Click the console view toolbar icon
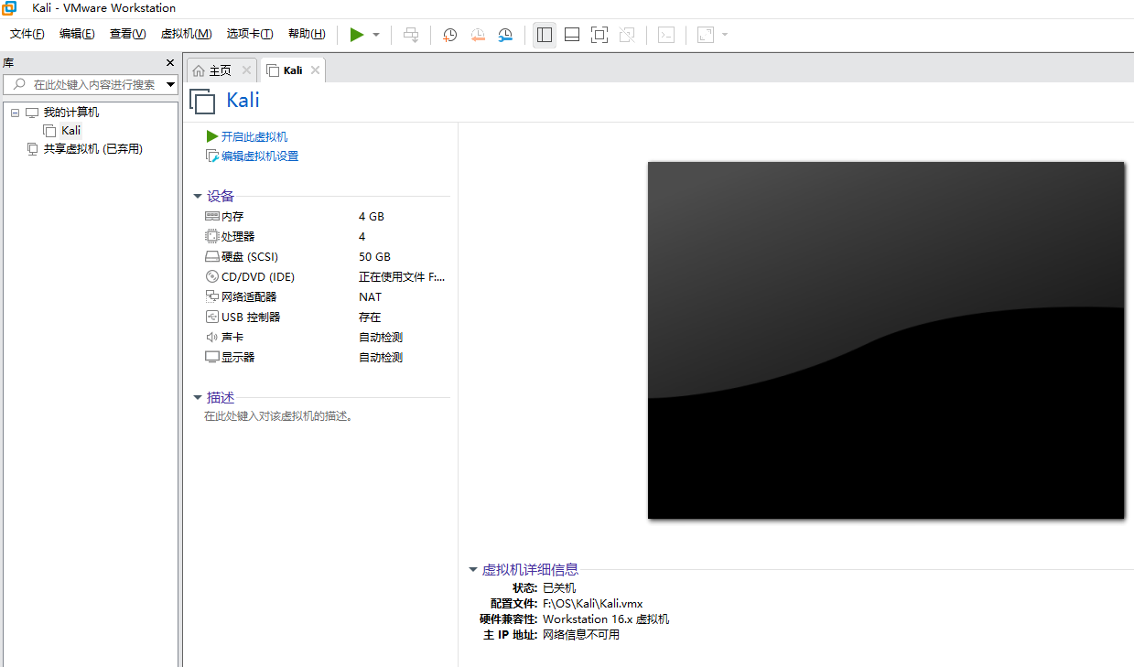Image resolution: width=1134 pixels, height=667 pixels. point(666,35)
